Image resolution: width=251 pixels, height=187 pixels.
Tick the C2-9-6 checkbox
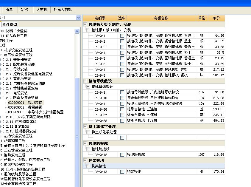click(x=122, y=64)
